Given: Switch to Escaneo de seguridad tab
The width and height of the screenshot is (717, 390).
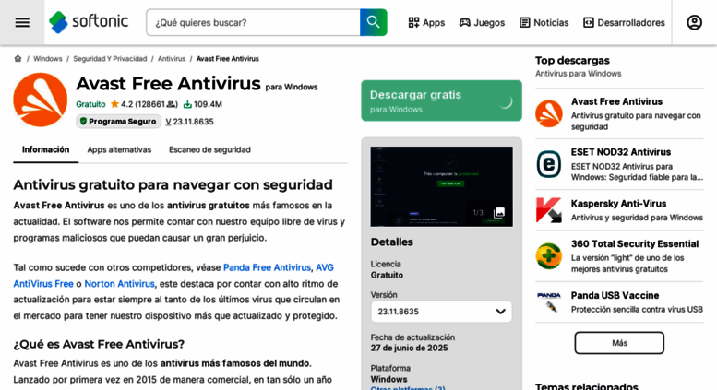Looking at the screenshot, I should 209,149.
